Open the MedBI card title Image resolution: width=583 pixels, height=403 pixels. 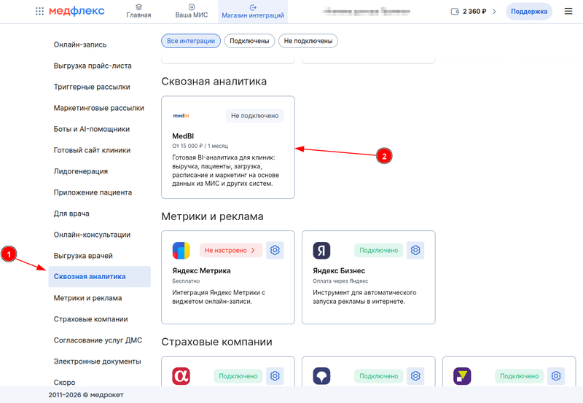point(183,136)
